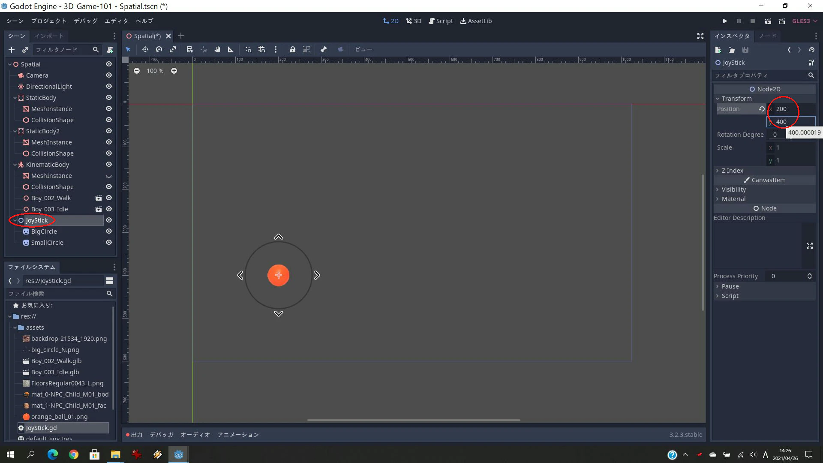The height and width of the screenshot is (463, 823).
Task: Switch to the Script workspace
Action: click(441, 21)
